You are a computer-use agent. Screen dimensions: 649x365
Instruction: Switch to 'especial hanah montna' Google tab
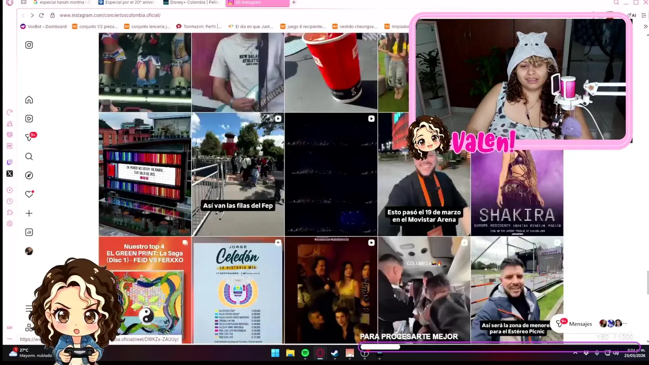point(61,3)
